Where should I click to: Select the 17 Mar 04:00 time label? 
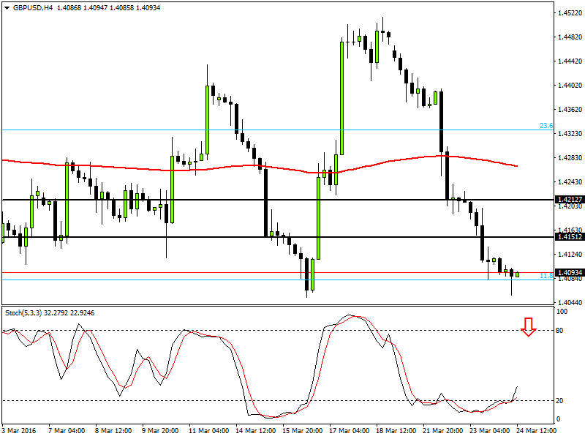pos(349,431)
